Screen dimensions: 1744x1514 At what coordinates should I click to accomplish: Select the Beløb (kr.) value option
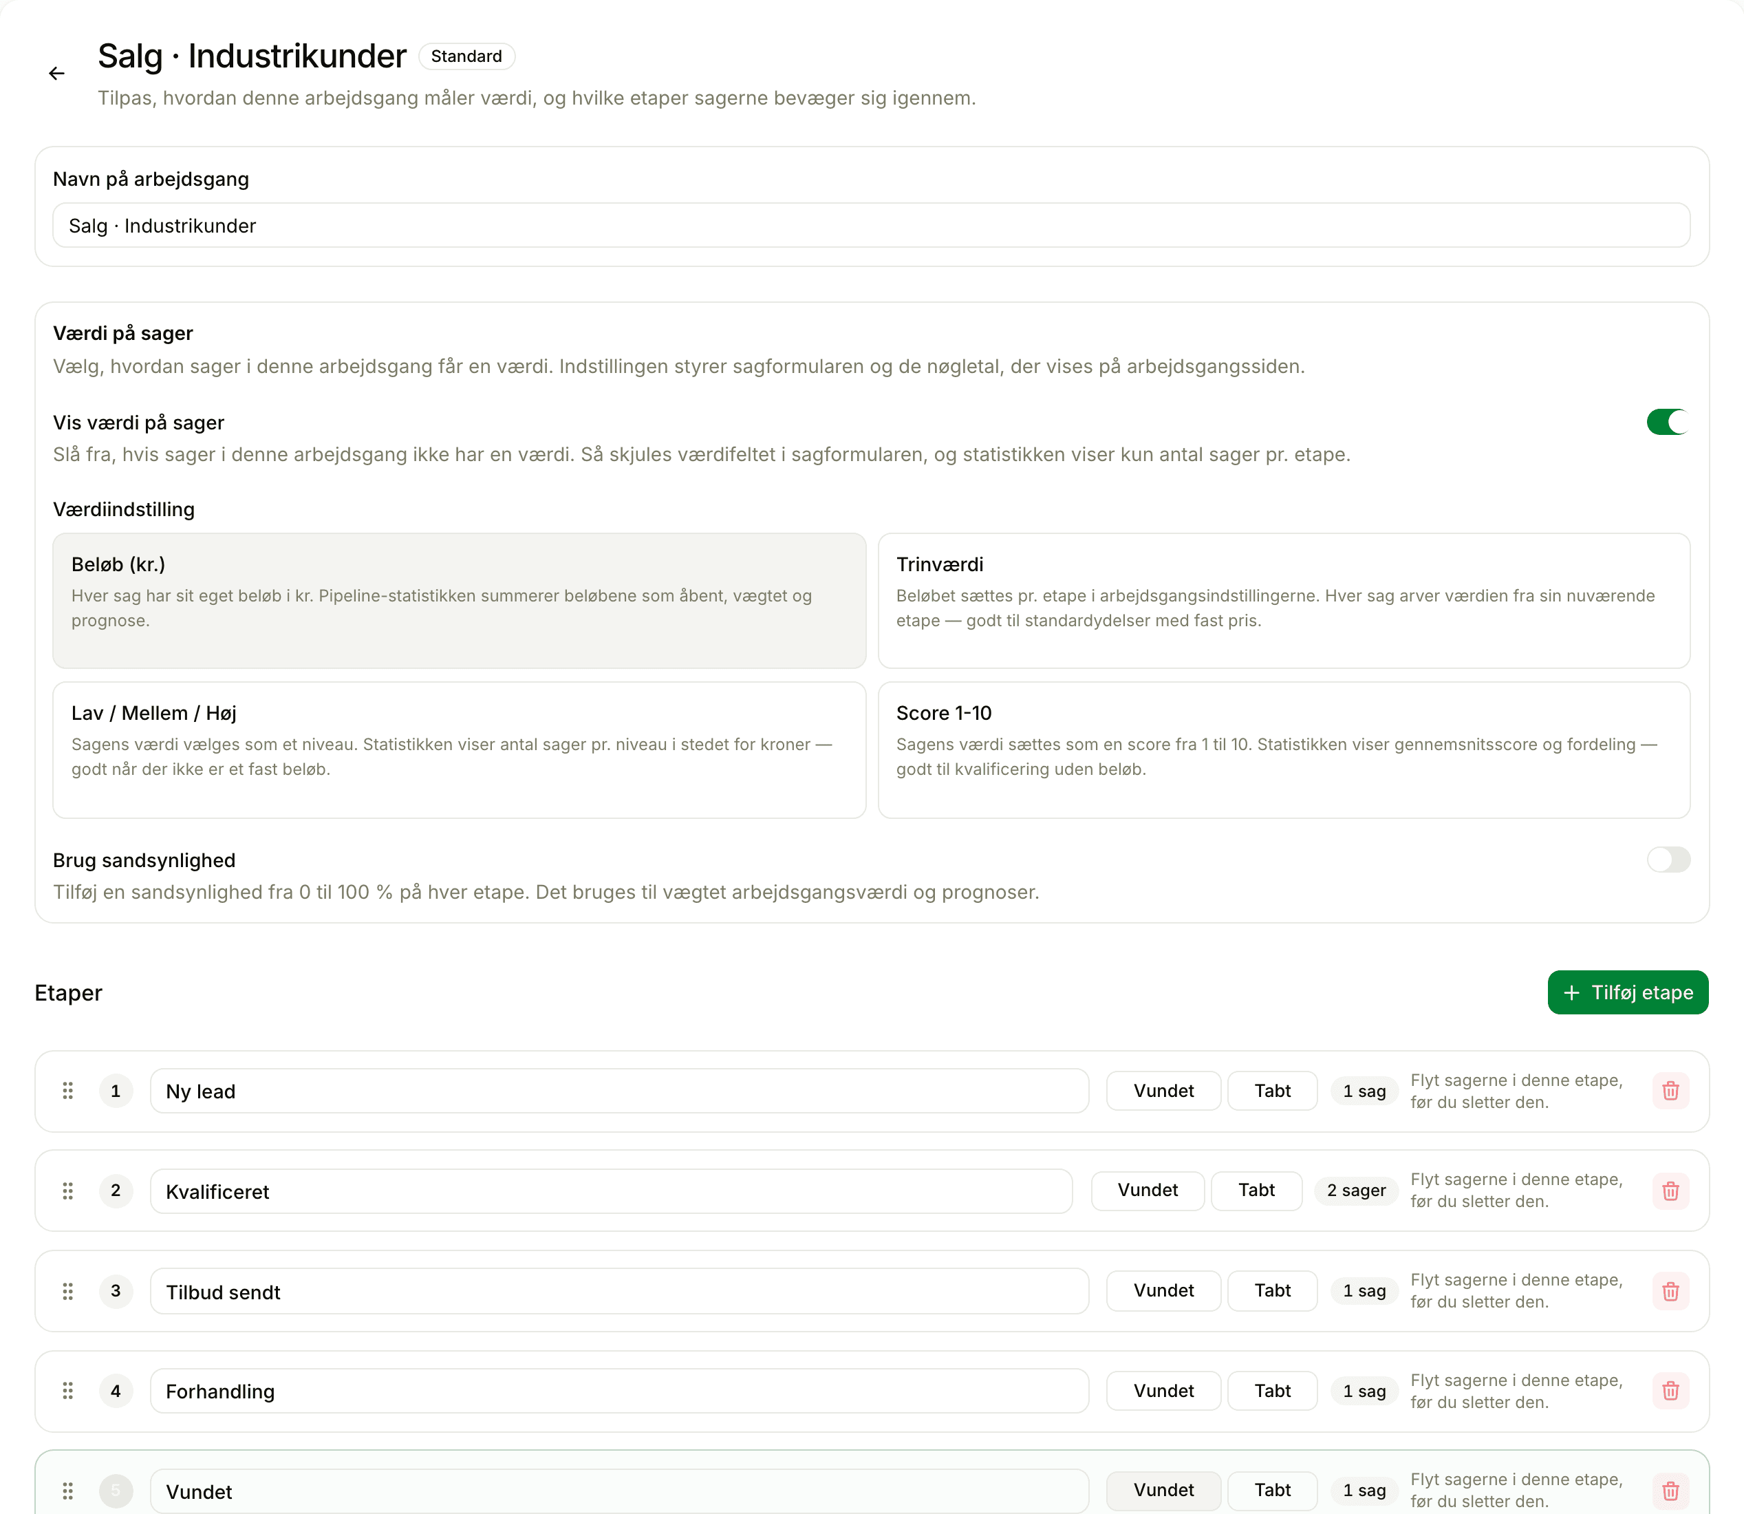[460, 601]
